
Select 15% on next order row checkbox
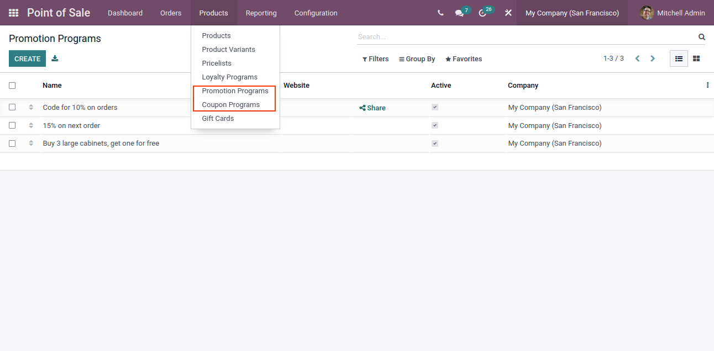(x=12, y=126)
